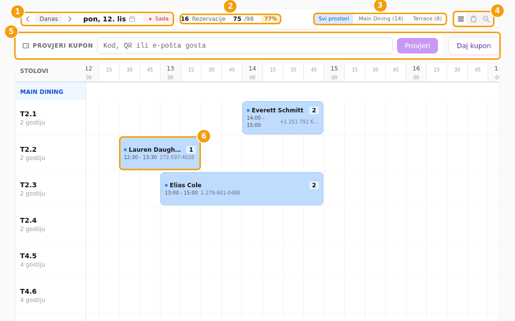The height and width of the screenshot is (321, 515).
Task: Click the ticket icon beside PROVJERI KUPON
Action: (x=26, y=46)
